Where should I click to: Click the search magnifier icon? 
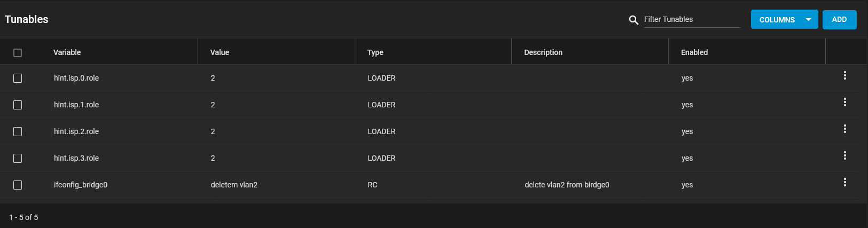[634, 20]
